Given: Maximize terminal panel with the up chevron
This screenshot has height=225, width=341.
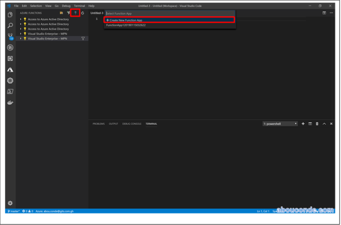Looking at the screenshot, I should point(324,124).
